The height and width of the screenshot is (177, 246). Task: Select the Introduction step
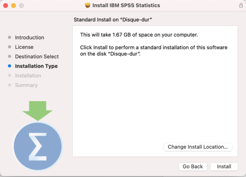point(30,37)
